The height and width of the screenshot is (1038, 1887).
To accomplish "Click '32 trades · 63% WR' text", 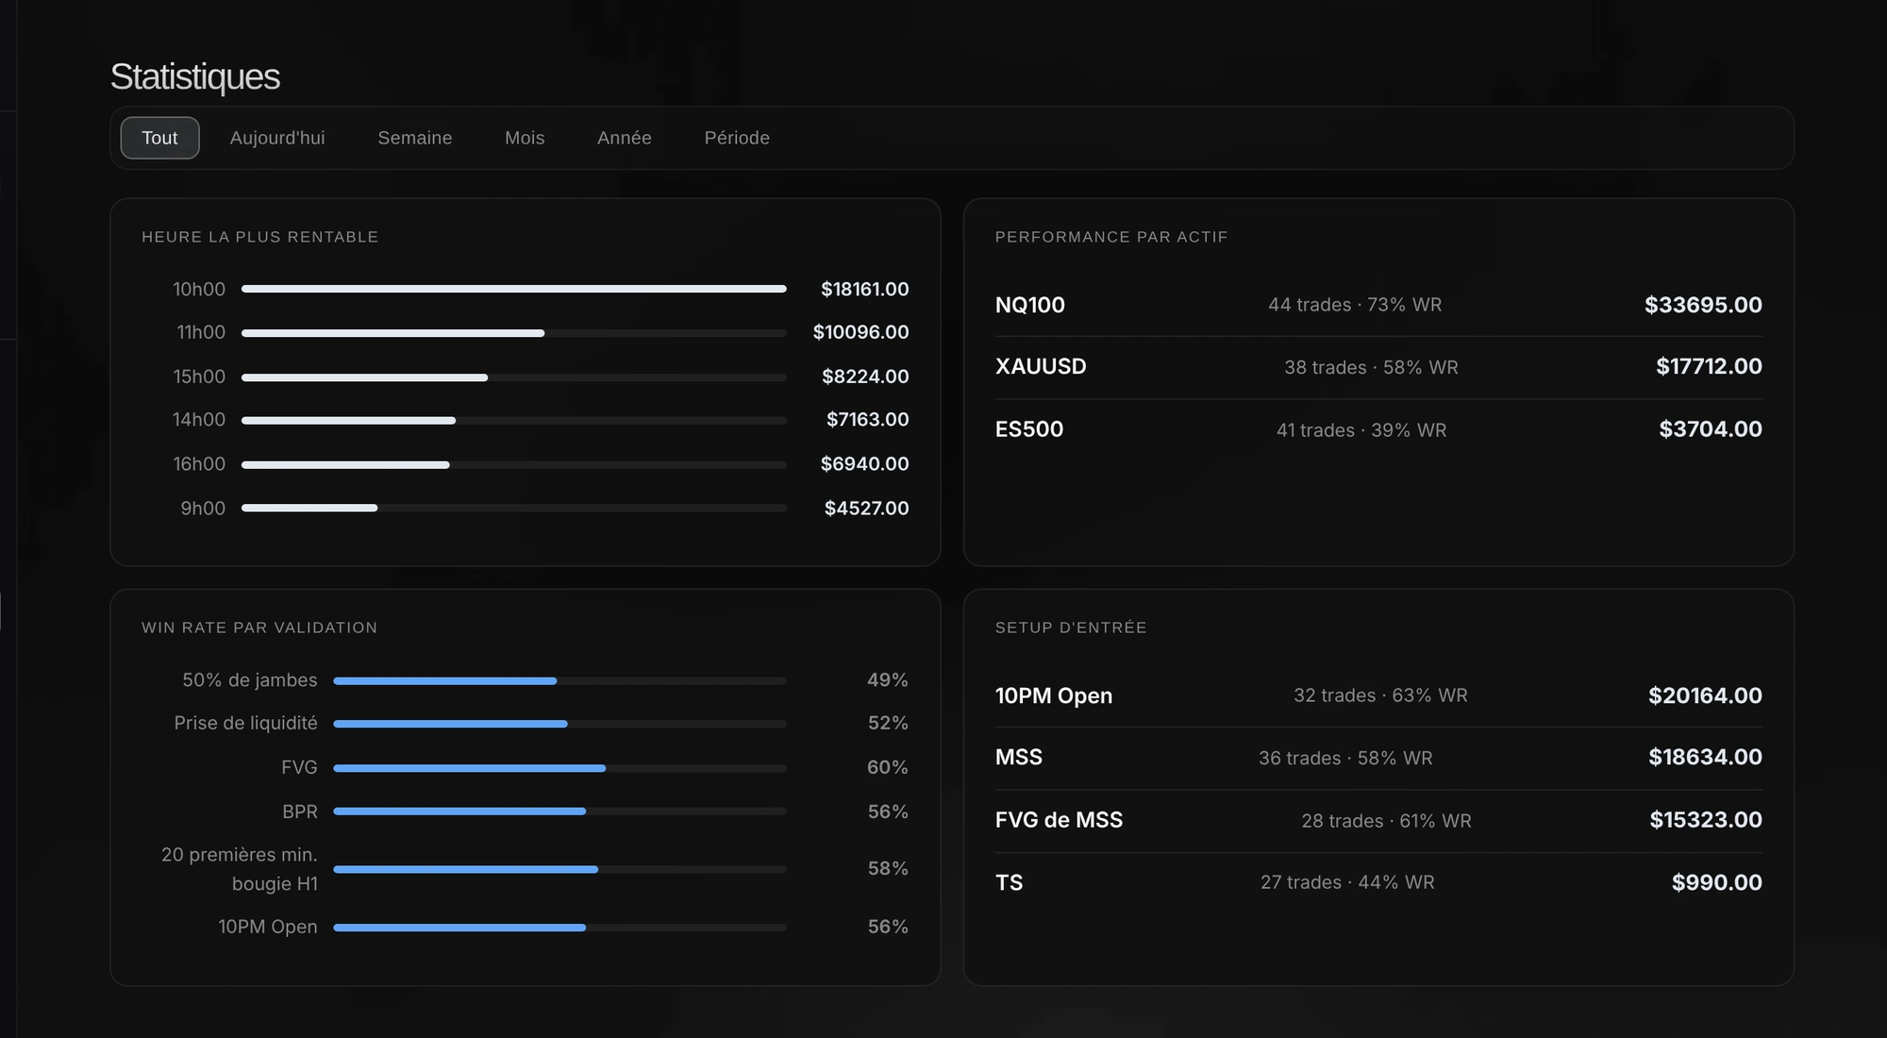I will click(1380, 695).
